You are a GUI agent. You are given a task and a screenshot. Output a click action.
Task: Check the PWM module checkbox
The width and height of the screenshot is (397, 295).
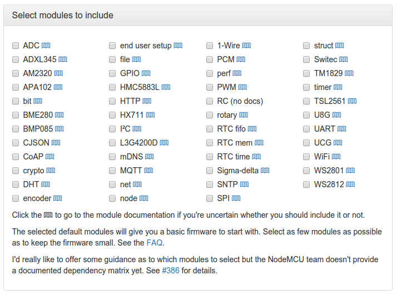[210, 87]
